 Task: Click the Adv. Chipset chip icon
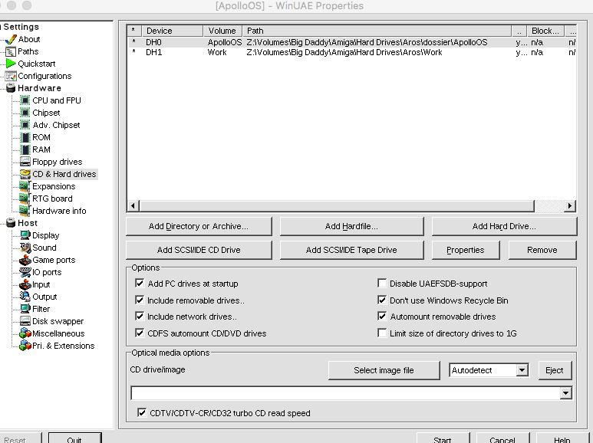point(25,125)
